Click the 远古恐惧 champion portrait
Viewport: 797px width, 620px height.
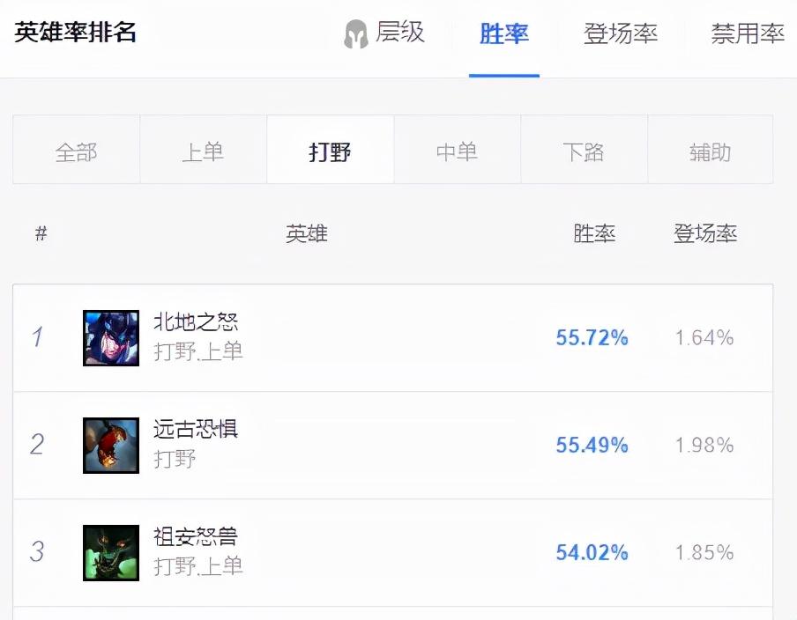[111, 446]
